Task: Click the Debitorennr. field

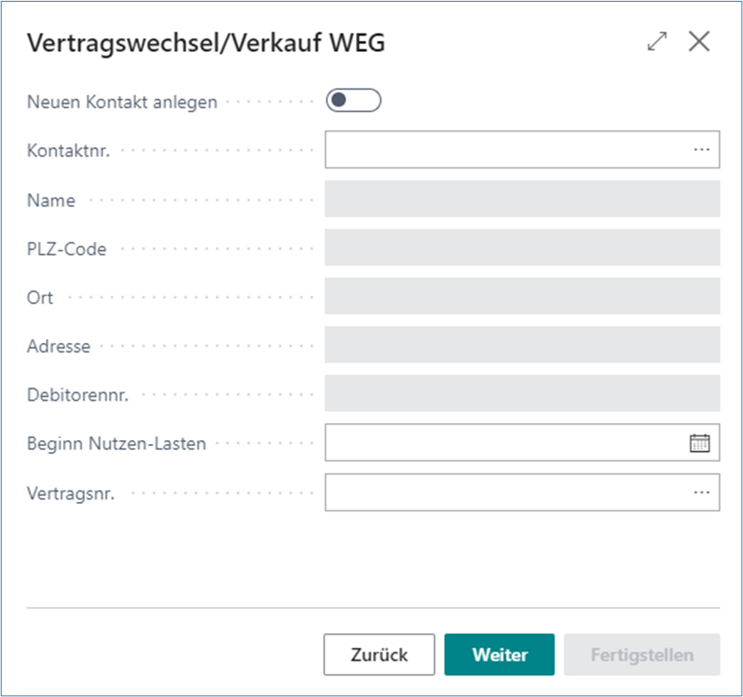Action: click(523, 393)
